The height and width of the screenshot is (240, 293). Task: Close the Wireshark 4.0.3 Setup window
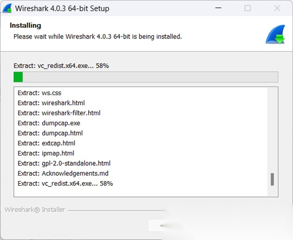(277, 8)
